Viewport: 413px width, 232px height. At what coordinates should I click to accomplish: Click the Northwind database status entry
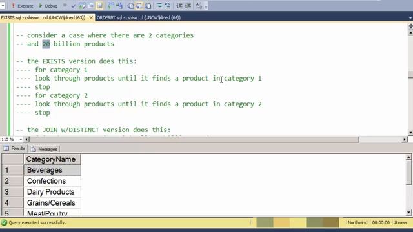[357, 222]
